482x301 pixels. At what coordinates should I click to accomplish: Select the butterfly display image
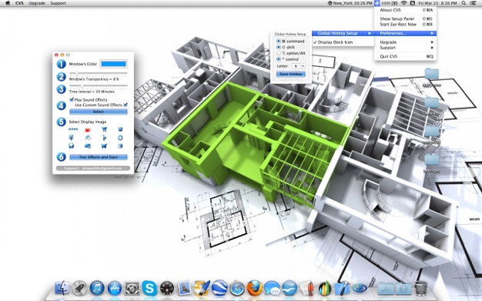pyautogui.click(x=104, y=145)
